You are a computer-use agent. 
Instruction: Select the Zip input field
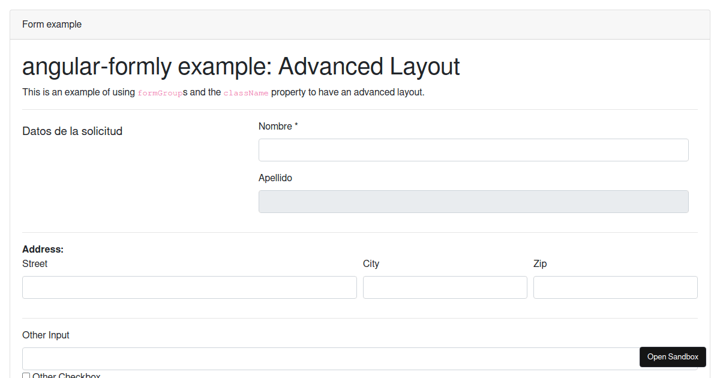click(616, 287)
